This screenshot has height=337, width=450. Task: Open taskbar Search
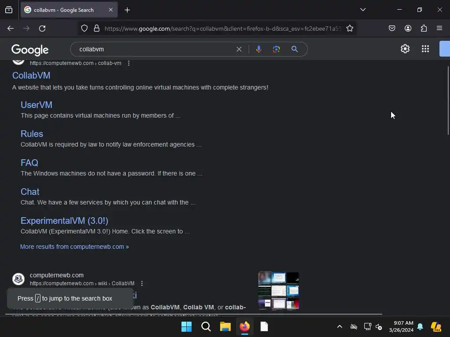pyautogui.click(x=206, y=326)
